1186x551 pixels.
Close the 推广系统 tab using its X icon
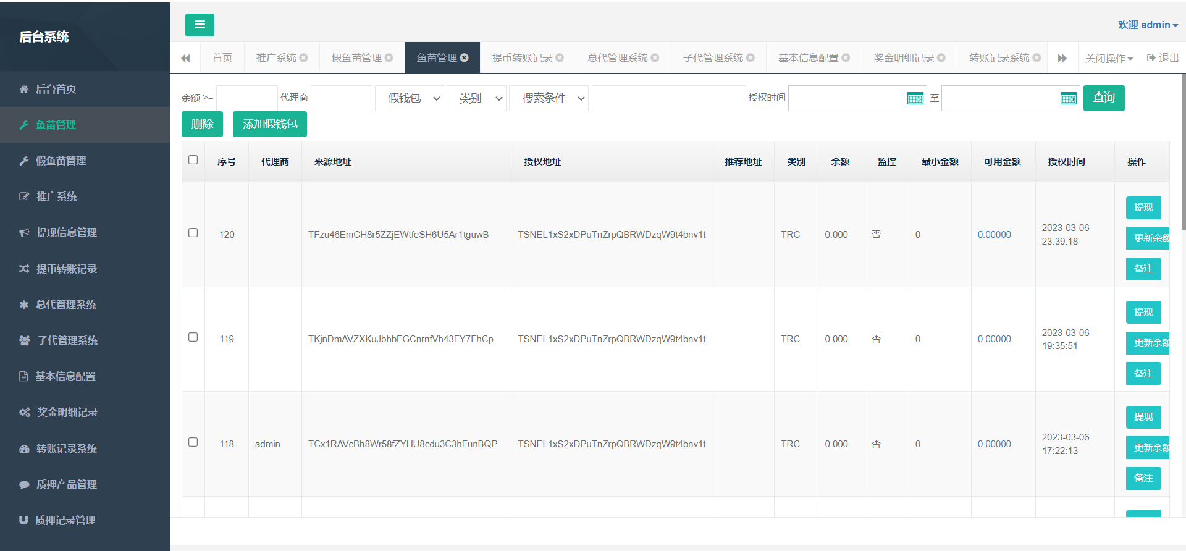[x=303, y=57]
